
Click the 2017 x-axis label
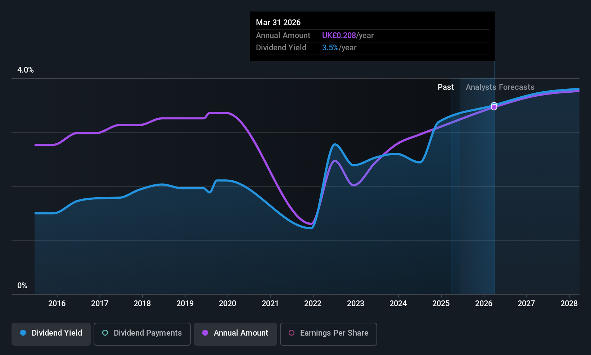coord(100,304)
